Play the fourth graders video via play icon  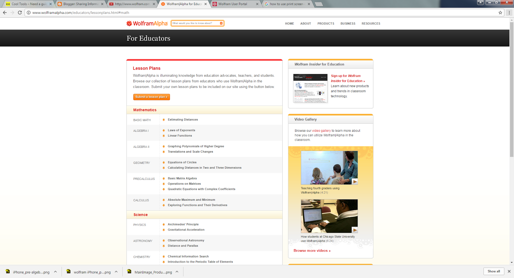coord(355,181)
